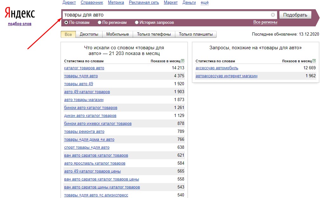Image resolution: width=322 pixels, height=198 pixels.
Task: Open help icon beside right 'Показов в месяц'
Action: tap(314, 61)
